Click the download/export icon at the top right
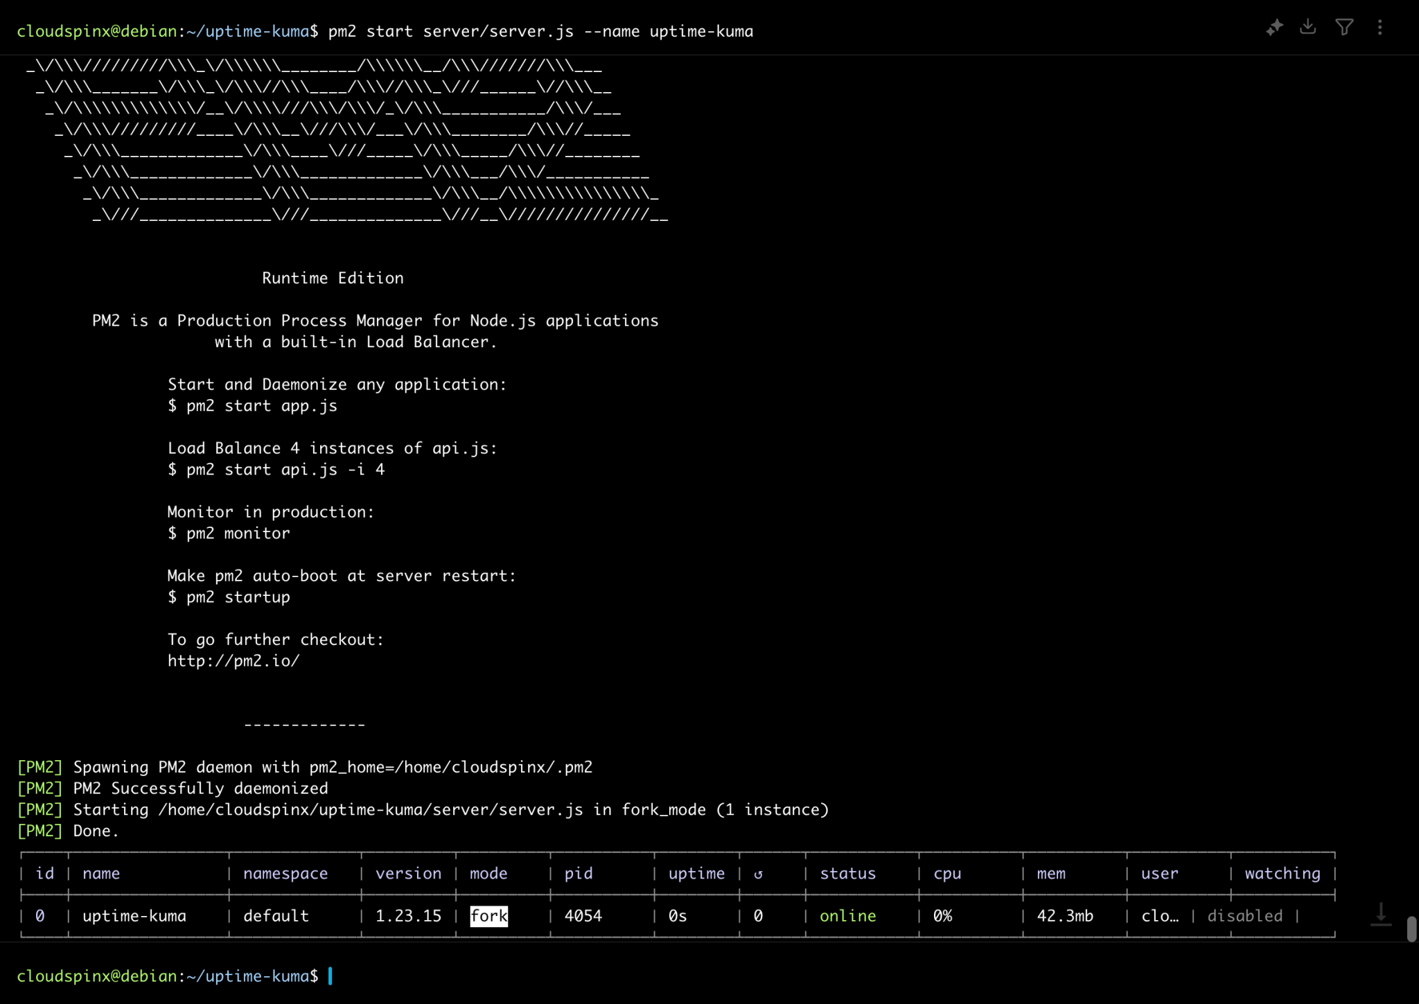 click(x=1310, y=26)
